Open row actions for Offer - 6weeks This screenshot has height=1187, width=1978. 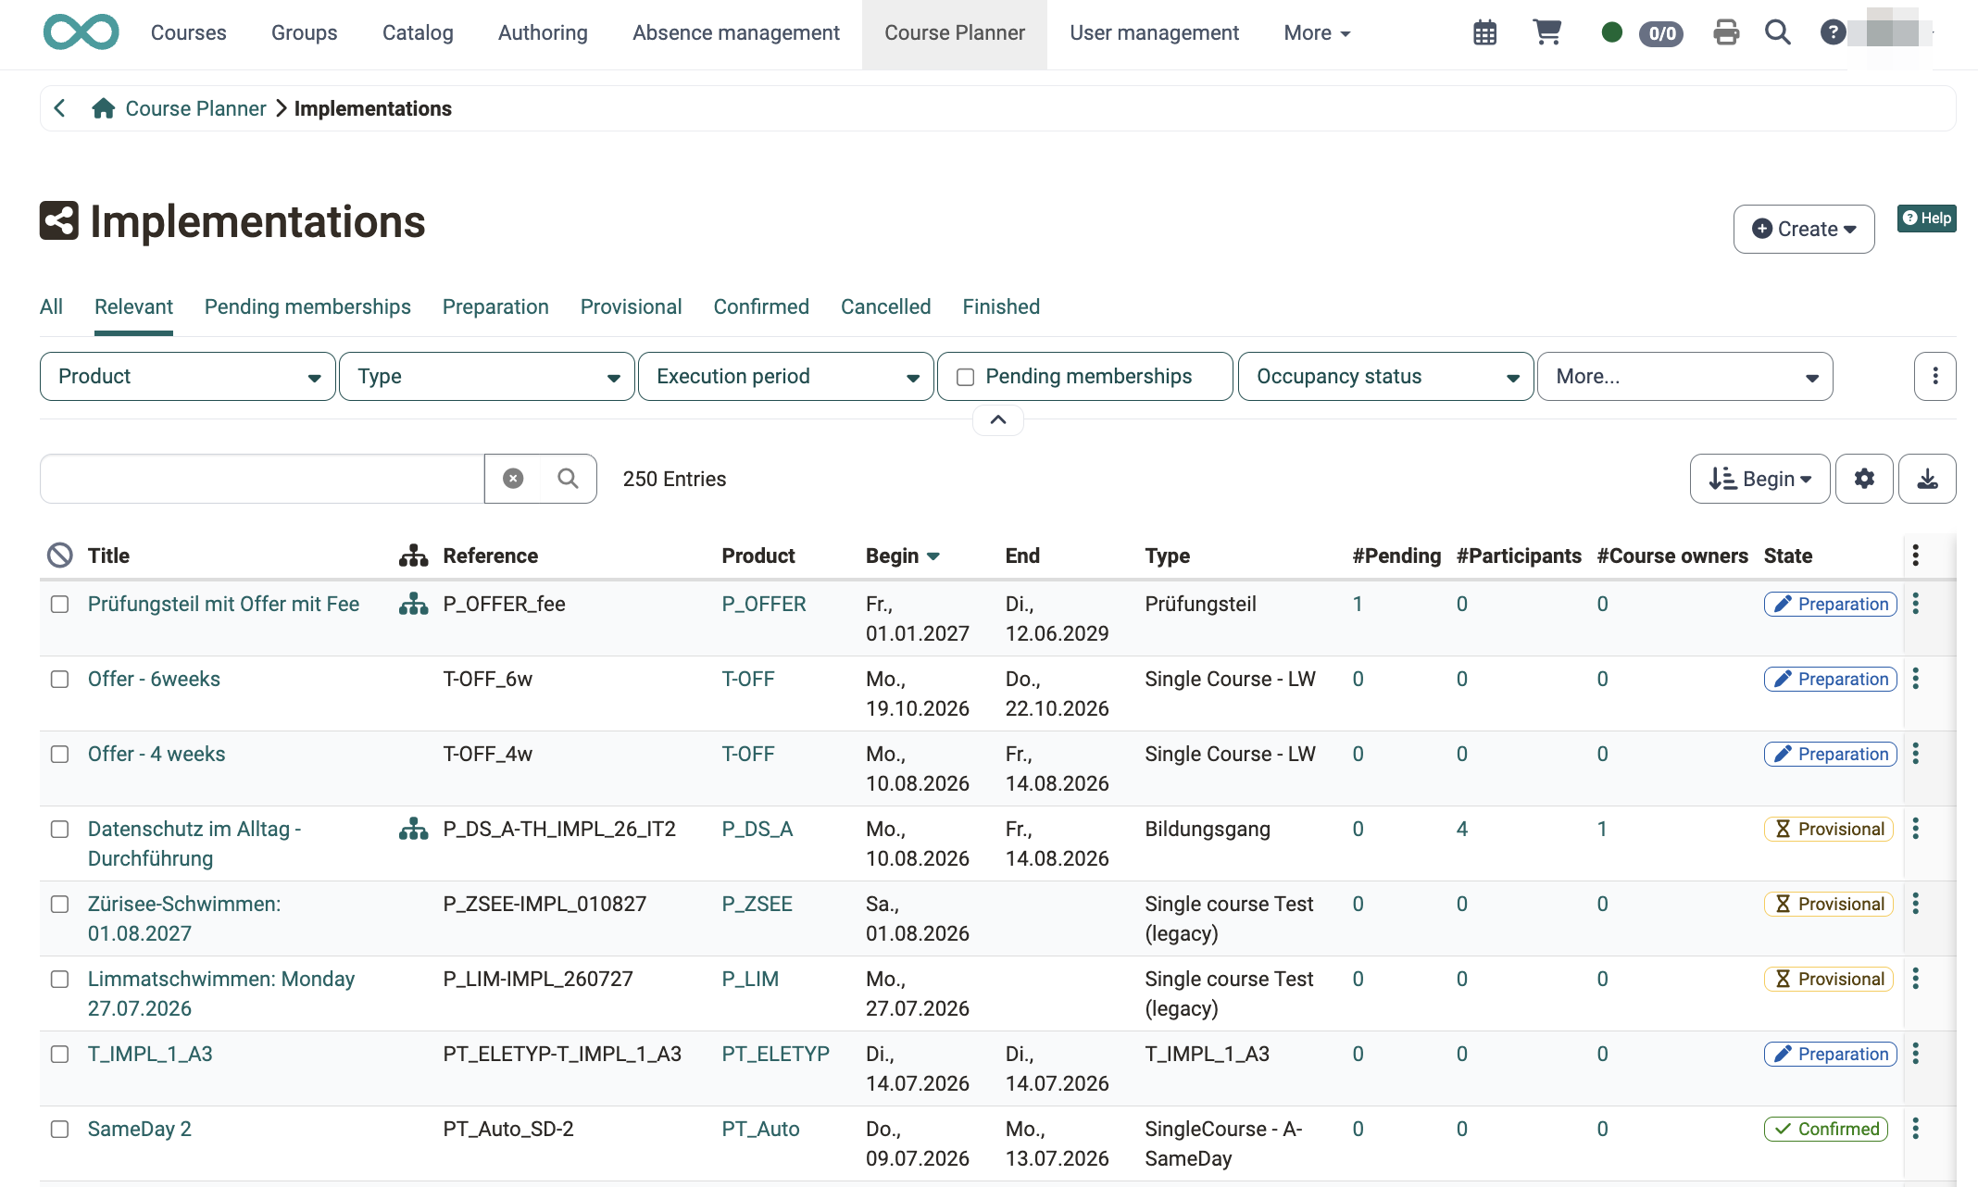pyautogui.click(x=1915, y=679)
